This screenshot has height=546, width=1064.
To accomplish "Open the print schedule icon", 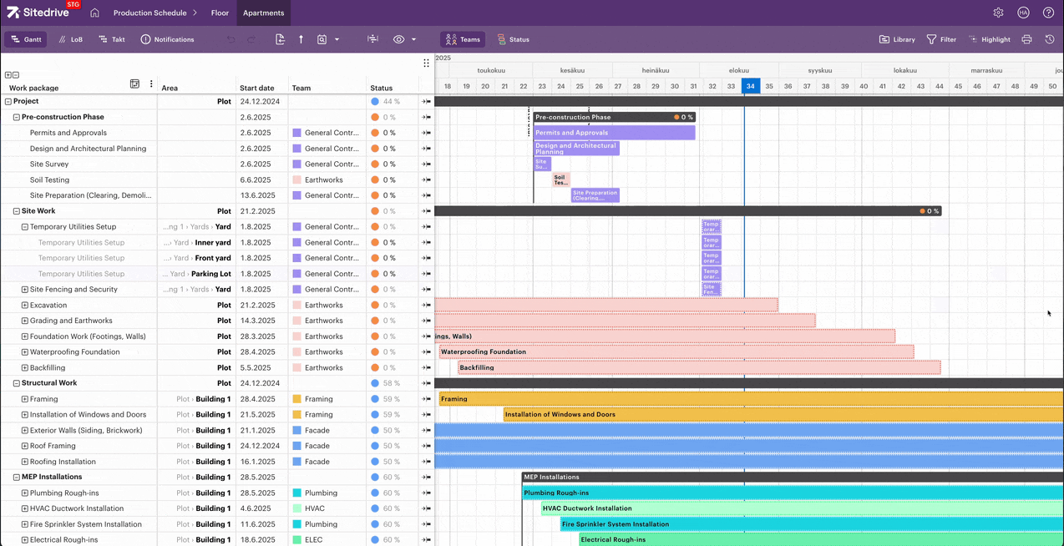I will point(1026,39).
